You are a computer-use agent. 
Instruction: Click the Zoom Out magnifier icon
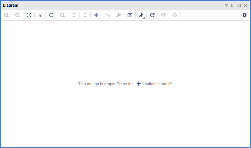[18, 15]
